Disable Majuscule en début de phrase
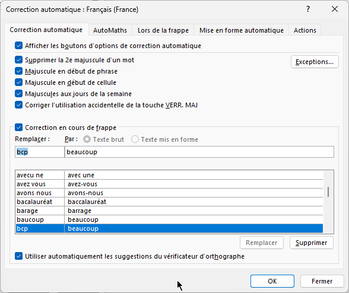The image size is (349, 293). coord(19,71)
